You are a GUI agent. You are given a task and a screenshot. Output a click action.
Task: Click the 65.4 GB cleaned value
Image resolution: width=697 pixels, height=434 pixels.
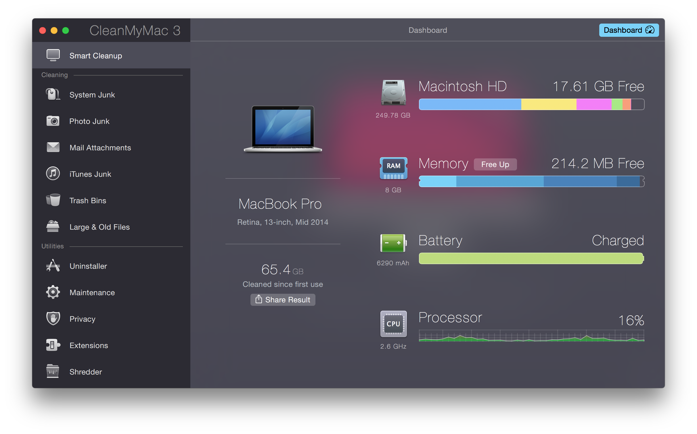[282, 270]
